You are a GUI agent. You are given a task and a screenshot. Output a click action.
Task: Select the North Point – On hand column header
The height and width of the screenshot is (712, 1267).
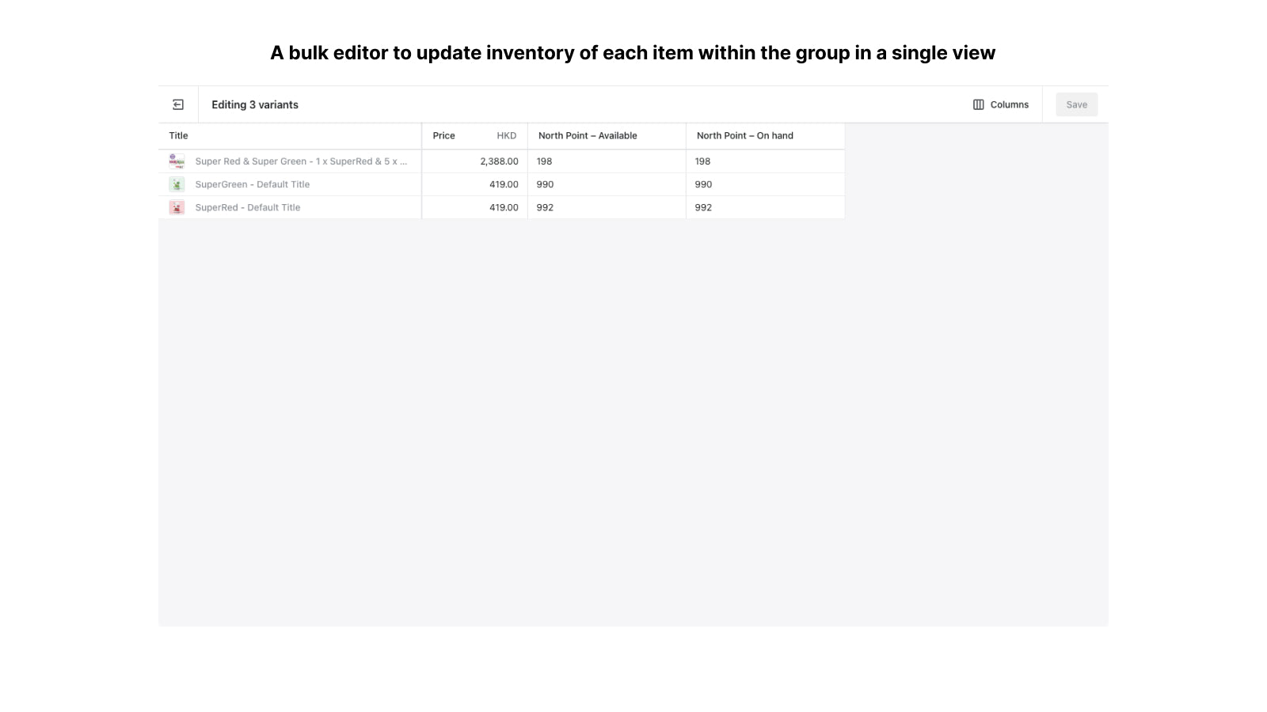pyautogui.click(x=745, y=135)
